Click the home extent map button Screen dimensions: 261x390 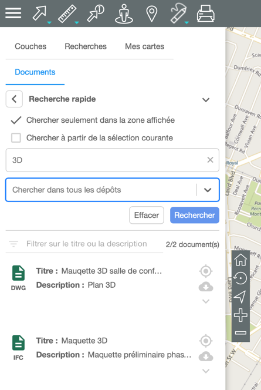pos(240,260)
